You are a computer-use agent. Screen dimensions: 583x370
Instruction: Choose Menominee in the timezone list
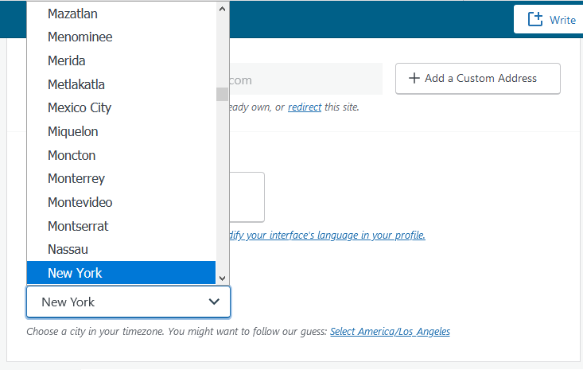80,37
